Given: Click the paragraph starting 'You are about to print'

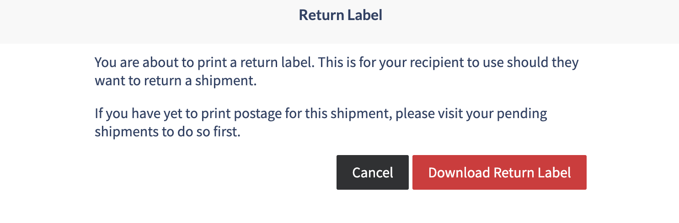Looking at the screenshot, I should point(337,72).
